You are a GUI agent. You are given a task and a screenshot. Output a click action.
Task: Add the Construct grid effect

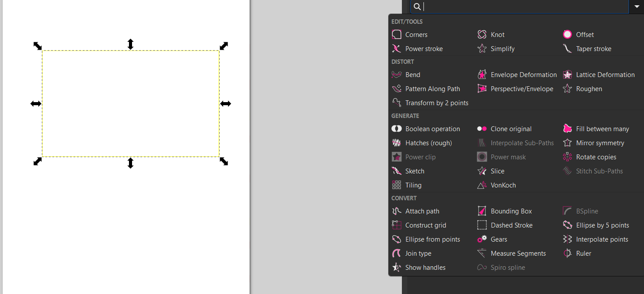[x=419, y=225]
